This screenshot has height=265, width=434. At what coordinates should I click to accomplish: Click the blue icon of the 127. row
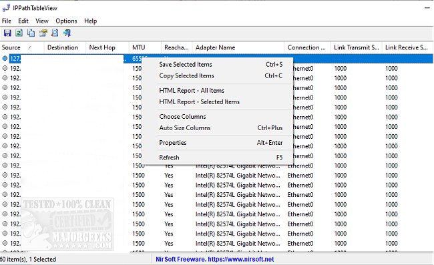(x=5, y=58)
